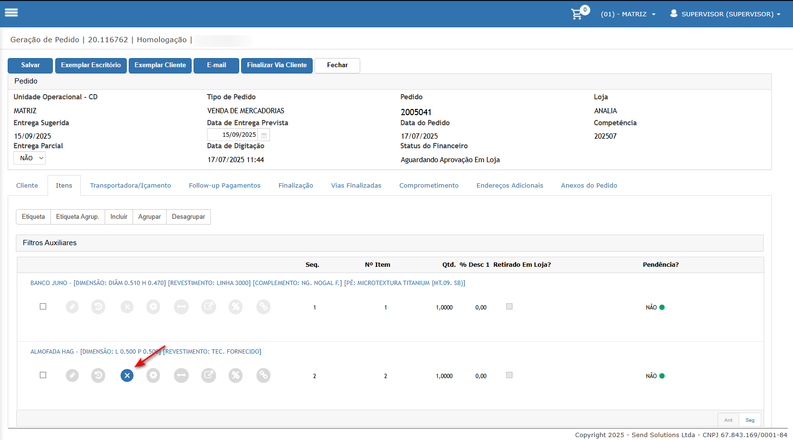Click the Nº Item column header

pos(378,265)
